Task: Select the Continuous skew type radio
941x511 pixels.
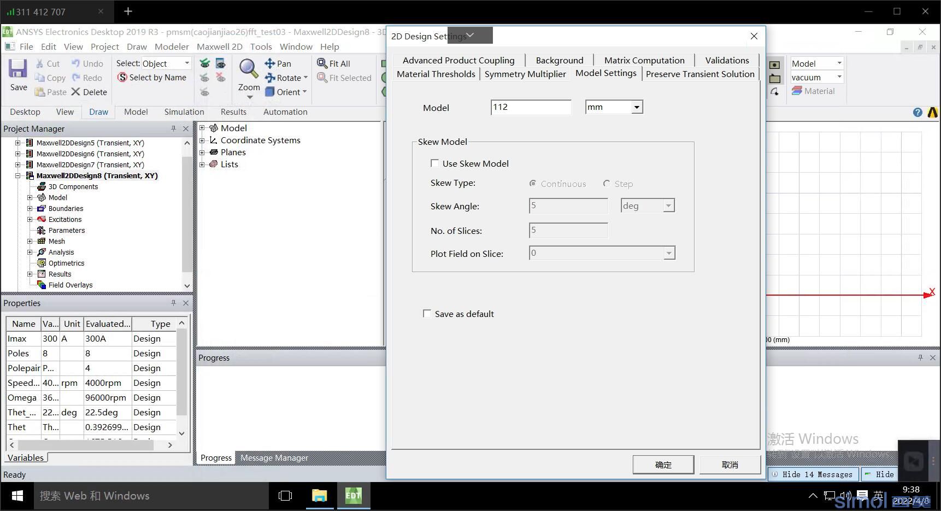Action: [533, 184]
